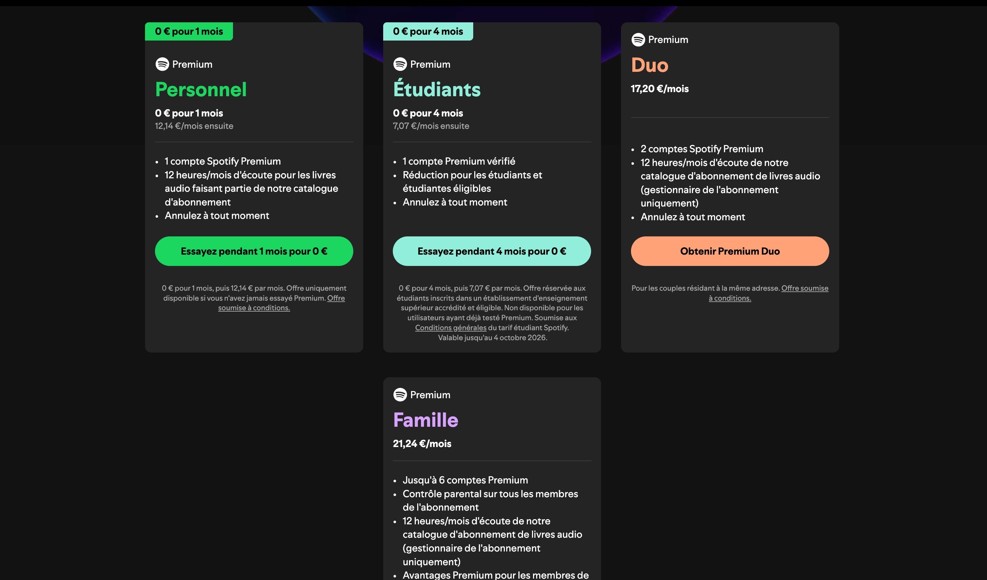
Task: Click Personnel card's audiobook listening hours bullet
Action: (251, 188)
